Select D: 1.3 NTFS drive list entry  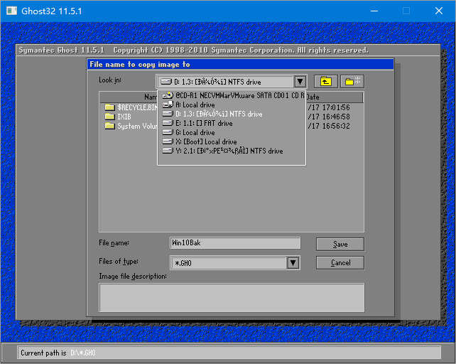232,114
